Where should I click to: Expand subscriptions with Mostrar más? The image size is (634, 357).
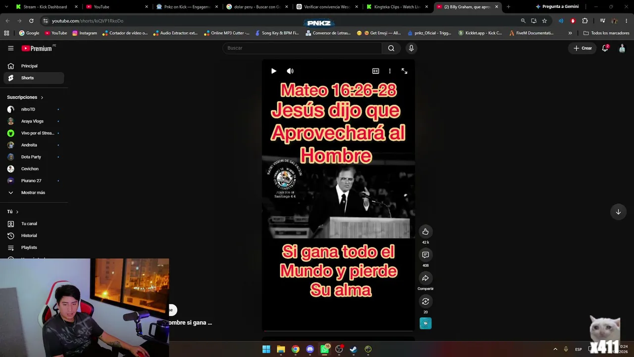click(34, 192)
